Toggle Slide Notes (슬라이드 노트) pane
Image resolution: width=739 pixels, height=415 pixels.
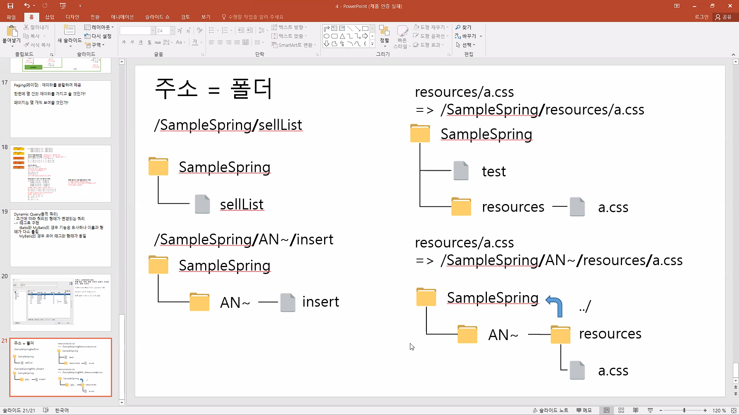(x=550, y=410)
